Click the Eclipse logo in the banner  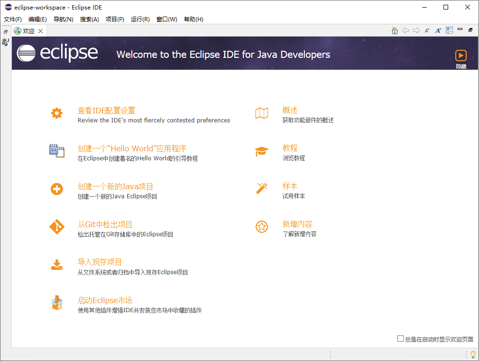57,53
